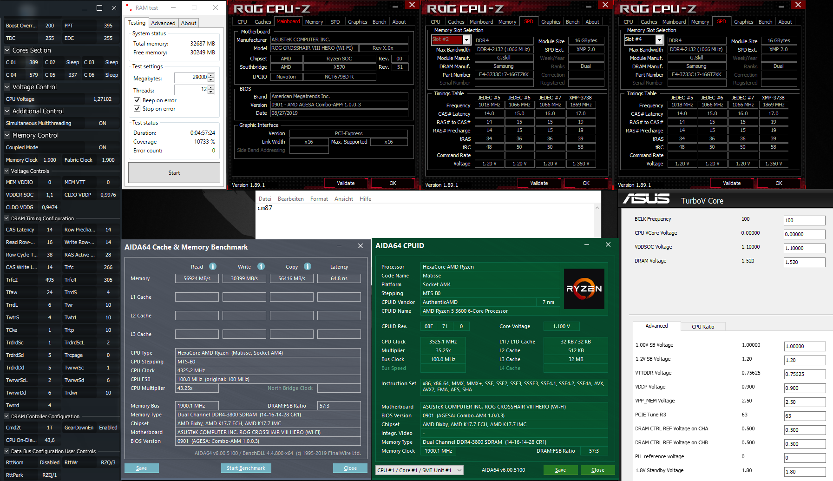Image resolution: width=833 pixels, height=481 pixels.
Task: Switch to Advanced tab in RAM test
Action: coord(163,23)
